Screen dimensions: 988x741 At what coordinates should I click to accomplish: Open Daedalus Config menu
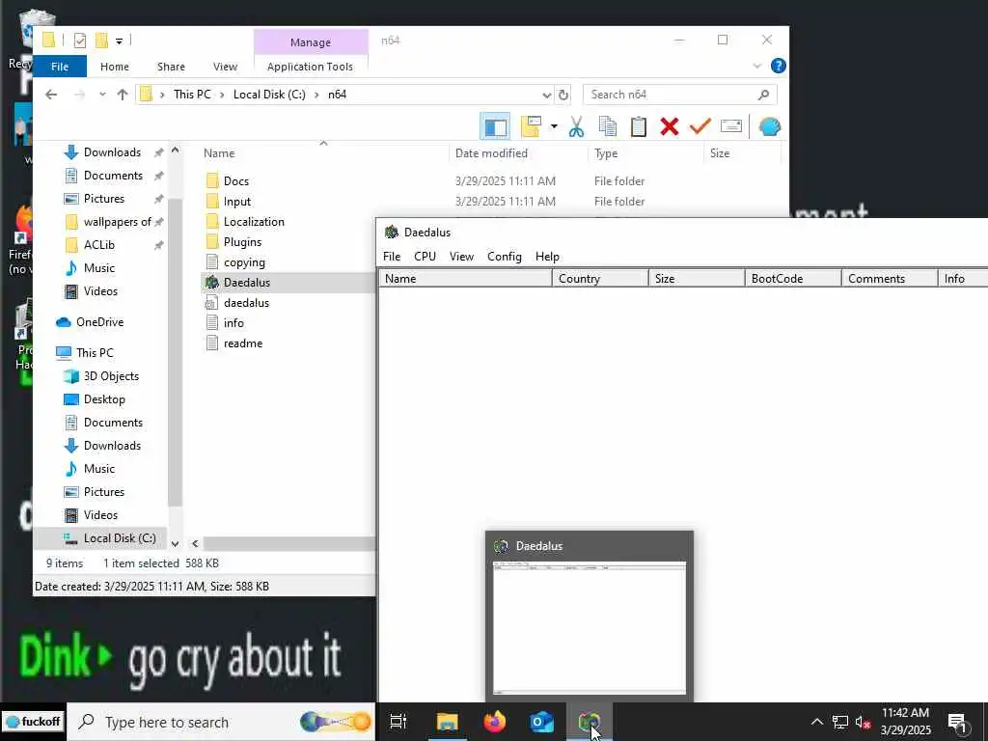504,257
